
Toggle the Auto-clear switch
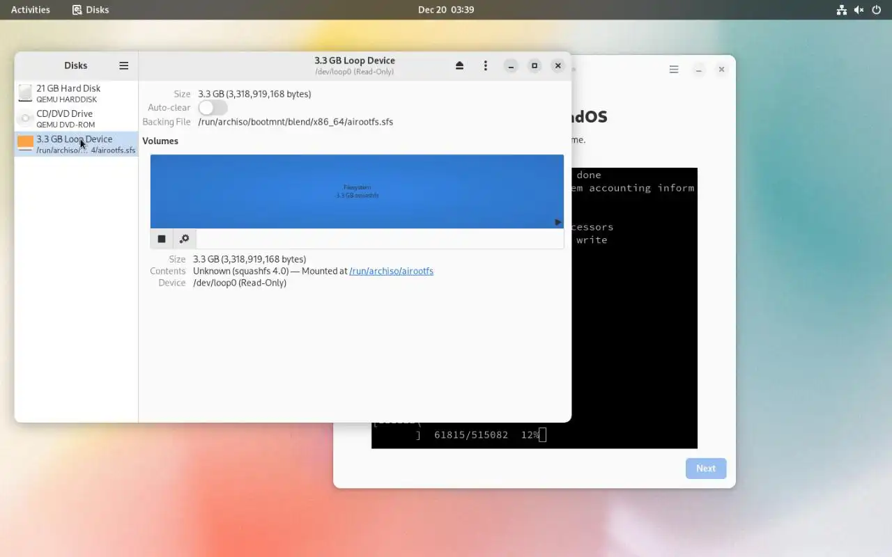click(x=213, y=108)
